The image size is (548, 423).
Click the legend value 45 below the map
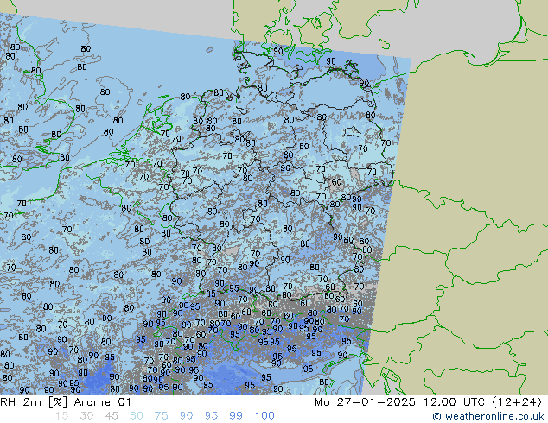pyautogui.click(x=112, y=416)
